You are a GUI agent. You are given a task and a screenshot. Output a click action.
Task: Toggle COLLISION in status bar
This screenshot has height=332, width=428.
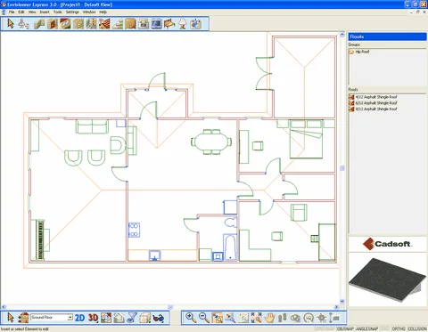pyautogui.click(x=417, y=328)
